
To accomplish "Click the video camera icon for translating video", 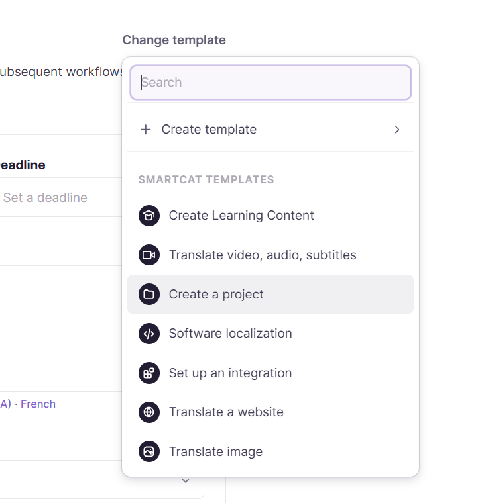I will pyautogui.click(x=149, y=255).
